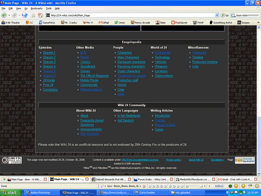Open the Penny Arcade bookmark
Image resolution: width=261 pixels, height=196 pixels.
tap(140, 22)
